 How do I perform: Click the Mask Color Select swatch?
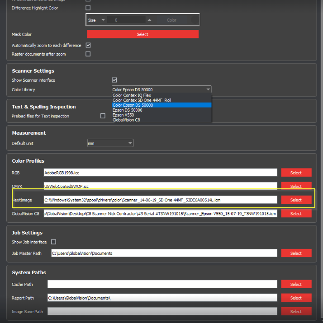click(x=142, y=34)
